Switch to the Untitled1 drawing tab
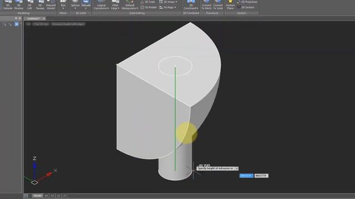This screenshot has width=355, height=199. coord(33,18)
